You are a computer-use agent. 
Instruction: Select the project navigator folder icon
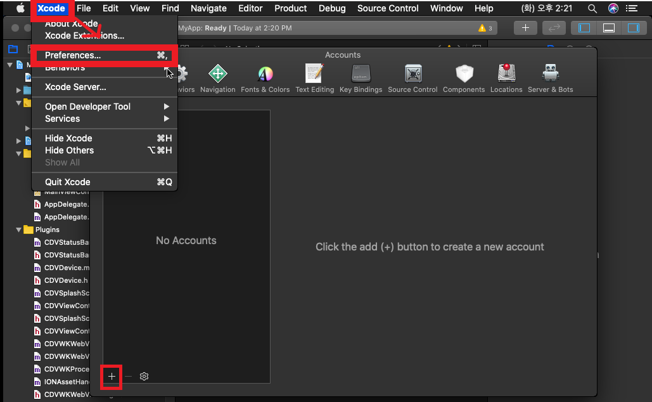point(13,49)
